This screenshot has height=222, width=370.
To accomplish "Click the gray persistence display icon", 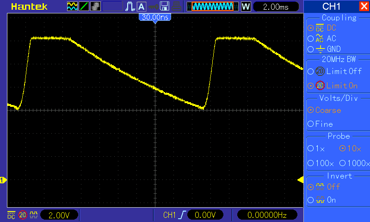I will coord(95,6).
